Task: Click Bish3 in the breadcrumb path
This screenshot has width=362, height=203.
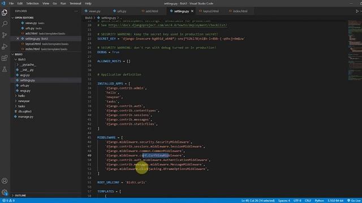Action: click(88, 17)
